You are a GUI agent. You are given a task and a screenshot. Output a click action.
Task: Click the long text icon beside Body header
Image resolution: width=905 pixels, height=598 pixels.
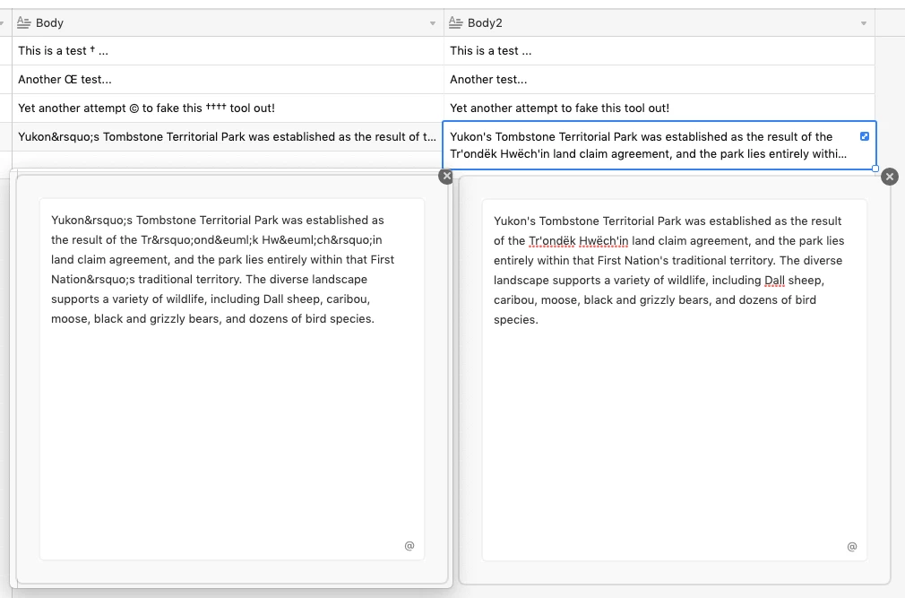tap(23, 22)
